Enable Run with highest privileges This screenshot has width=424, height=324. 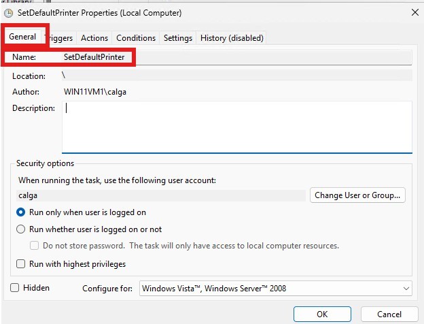(21, 263)
